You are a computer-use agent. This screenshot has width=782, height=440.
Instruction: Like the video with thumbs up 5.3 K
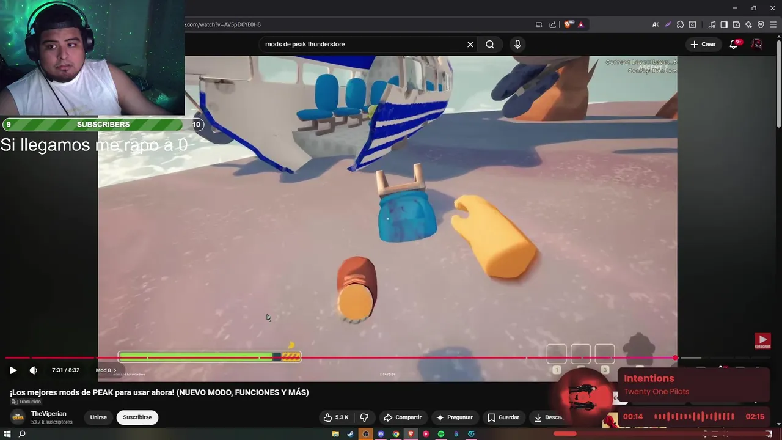pyautogui.click(x=335, y=417)
